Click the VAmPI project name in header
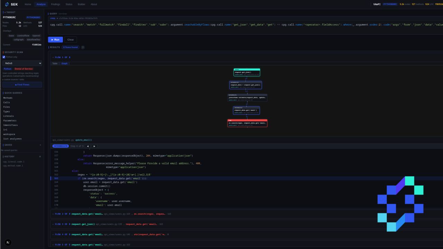Image resolution: width=443 pixels, height=249 pixels. (x=377, y=4)
